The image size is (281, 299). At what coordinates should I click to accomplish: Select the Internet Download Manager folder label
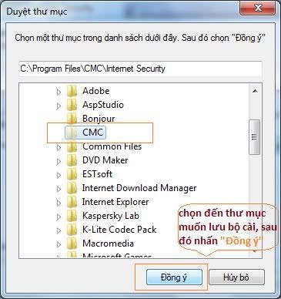[x=139, y=188]
